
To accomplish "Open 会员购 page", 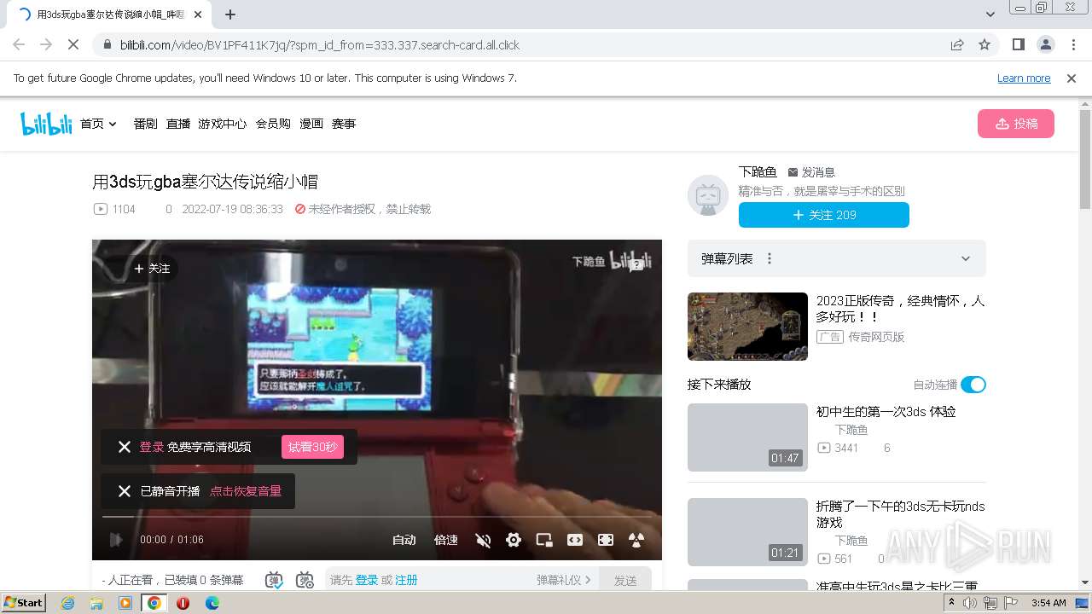I will [x=273, y=124].
